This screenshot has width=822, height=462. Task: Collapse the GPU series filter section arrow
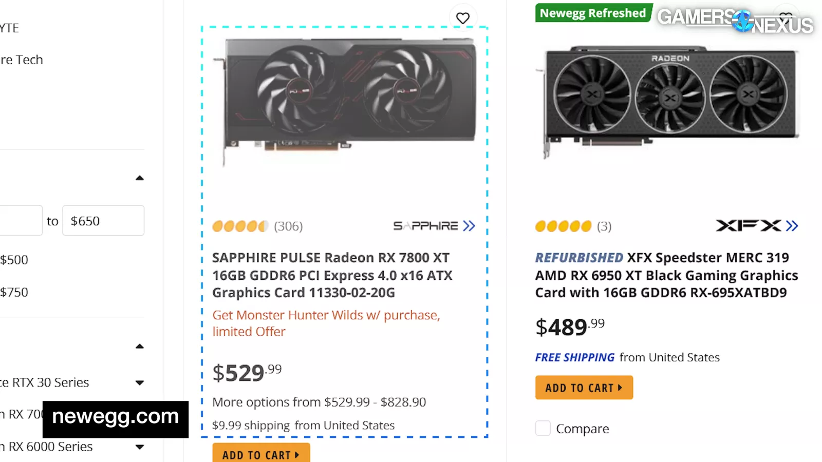tap(140, 346)
